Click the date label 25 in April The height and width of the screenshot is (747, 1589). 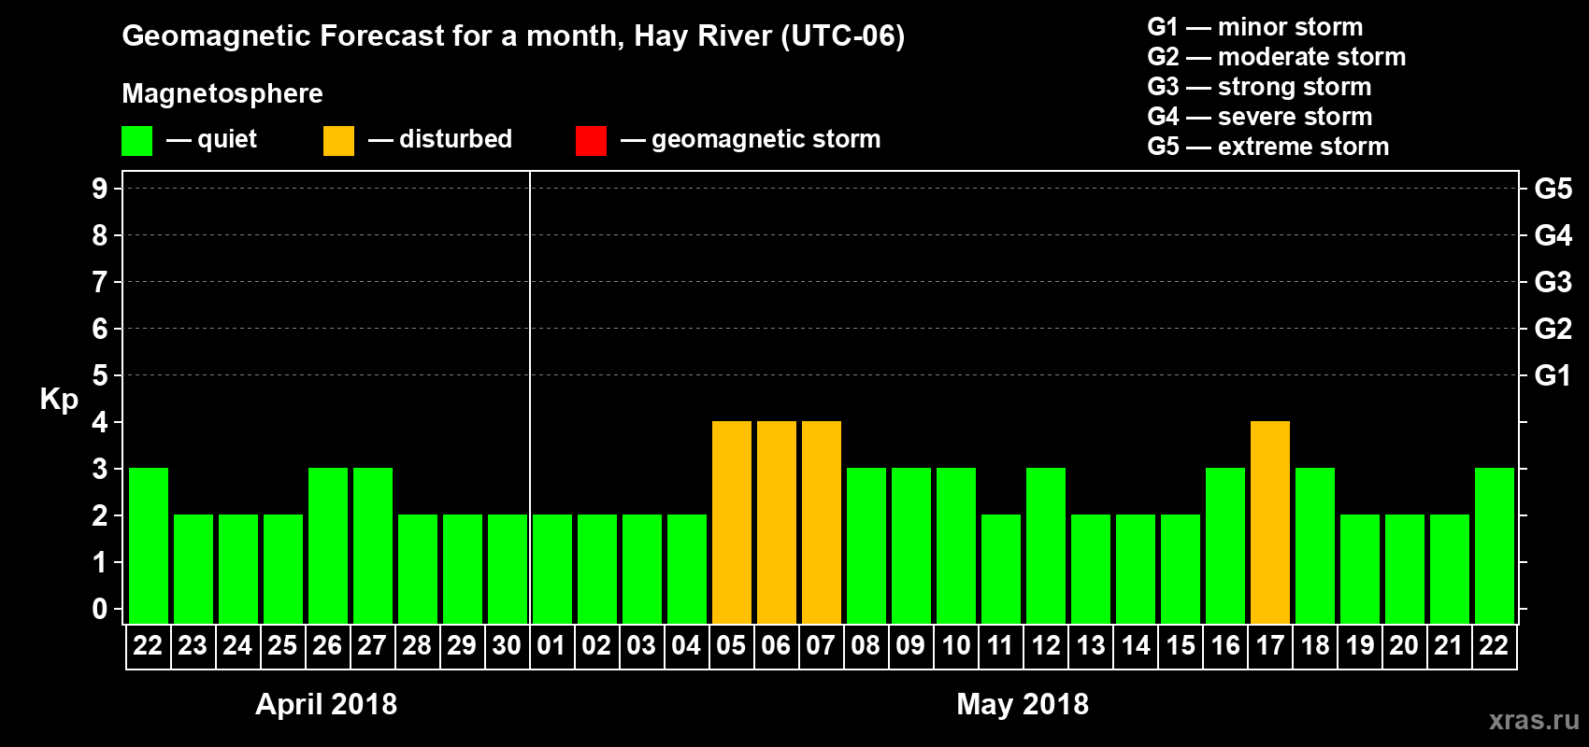(282, 645)
